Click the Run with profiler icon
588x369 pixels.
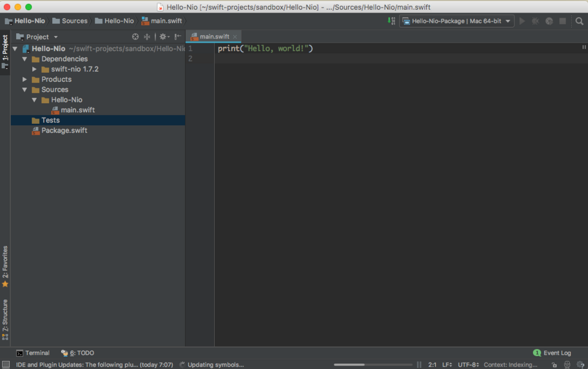[549, 21]
